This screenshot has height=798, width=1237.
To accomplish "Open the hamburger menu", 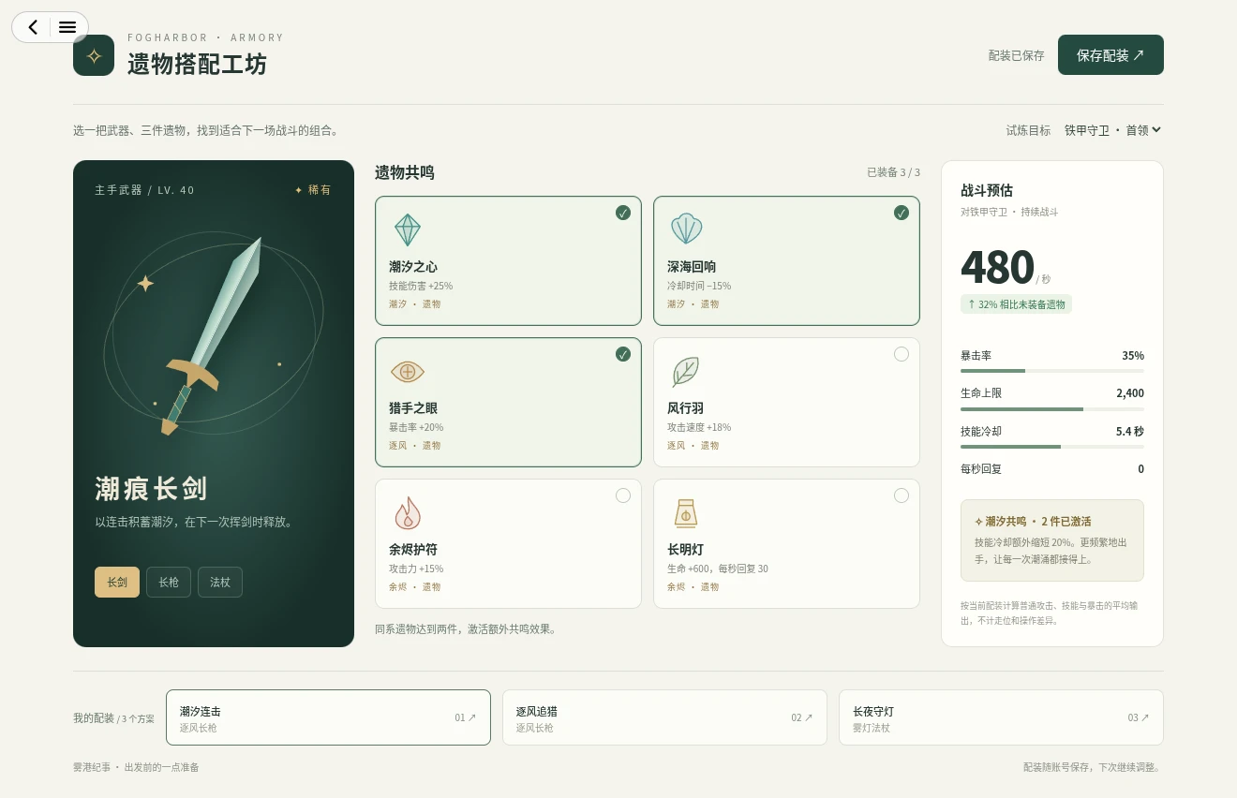I will click(67, 27).
